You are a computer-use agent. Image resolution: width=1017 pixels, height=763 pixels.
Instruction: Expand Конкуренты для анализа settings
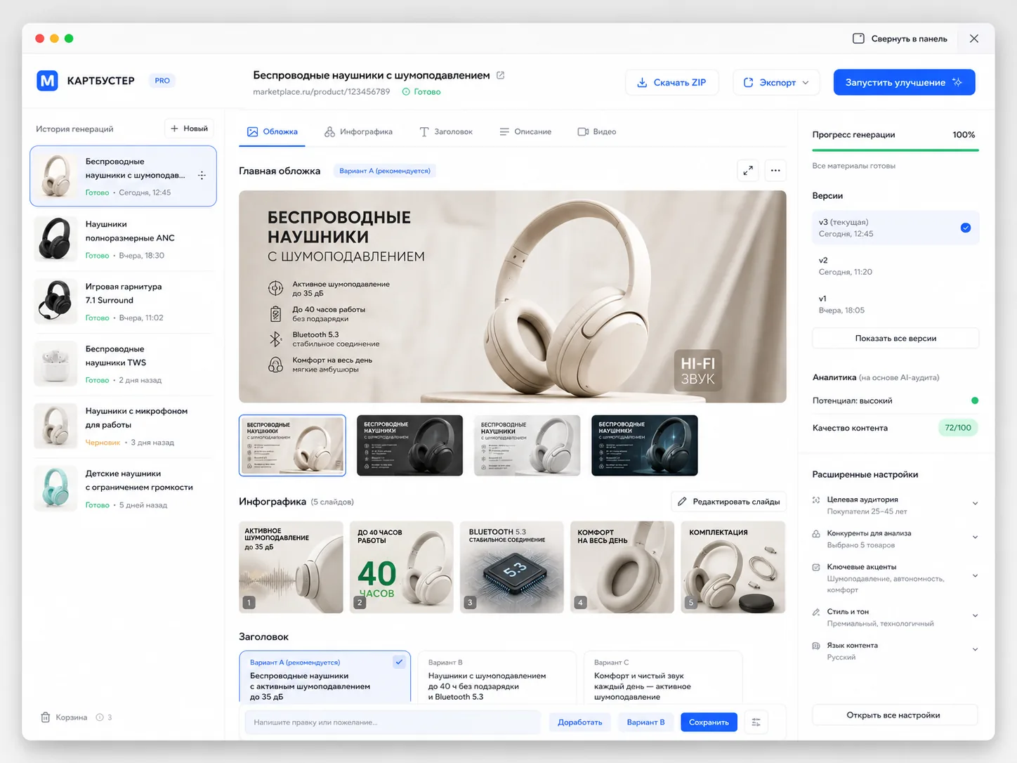[975, 537]
